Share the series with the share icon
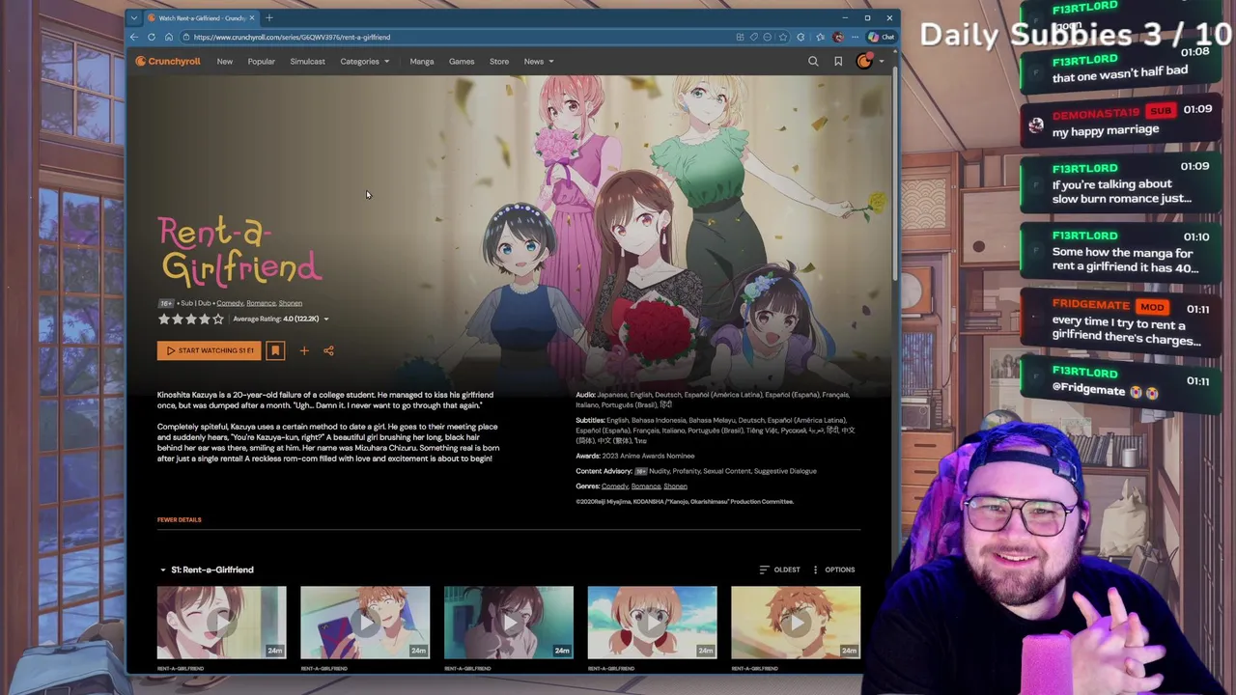The width and height of the screenshot is (1236, 695). click(328, 350)
